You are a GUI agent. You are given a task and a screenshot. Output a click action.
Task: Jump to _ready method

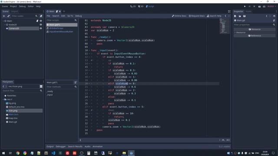(50, 91)
